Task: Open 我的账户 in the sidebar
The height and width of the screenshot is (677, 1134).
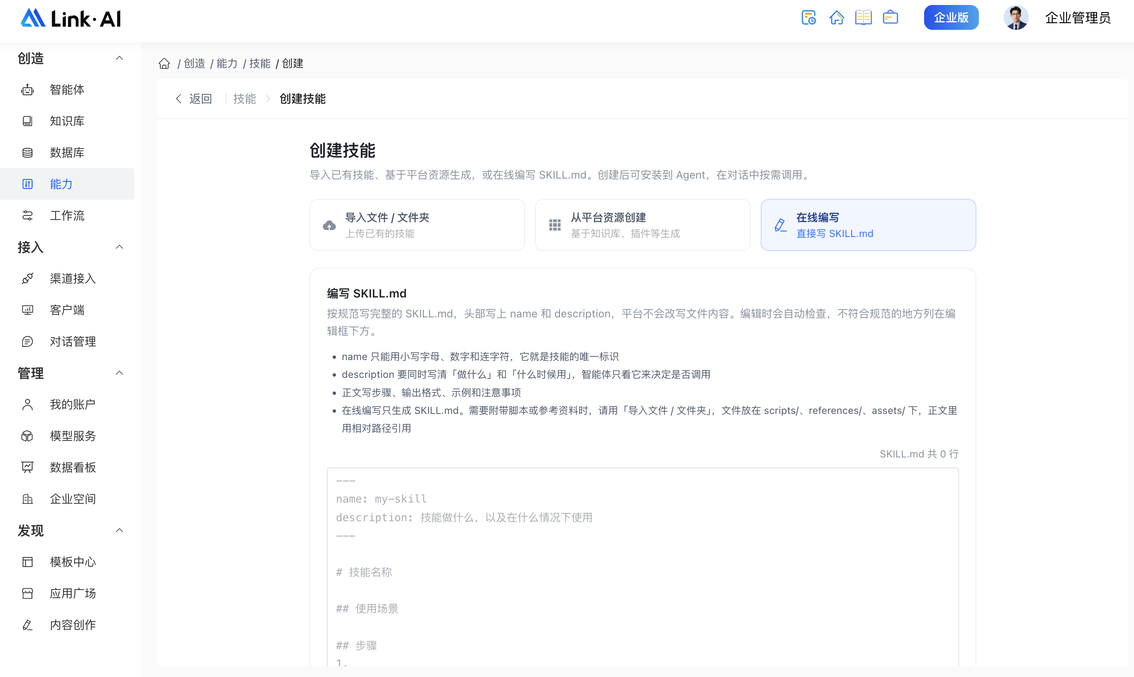Action: [x=67, y=405]
